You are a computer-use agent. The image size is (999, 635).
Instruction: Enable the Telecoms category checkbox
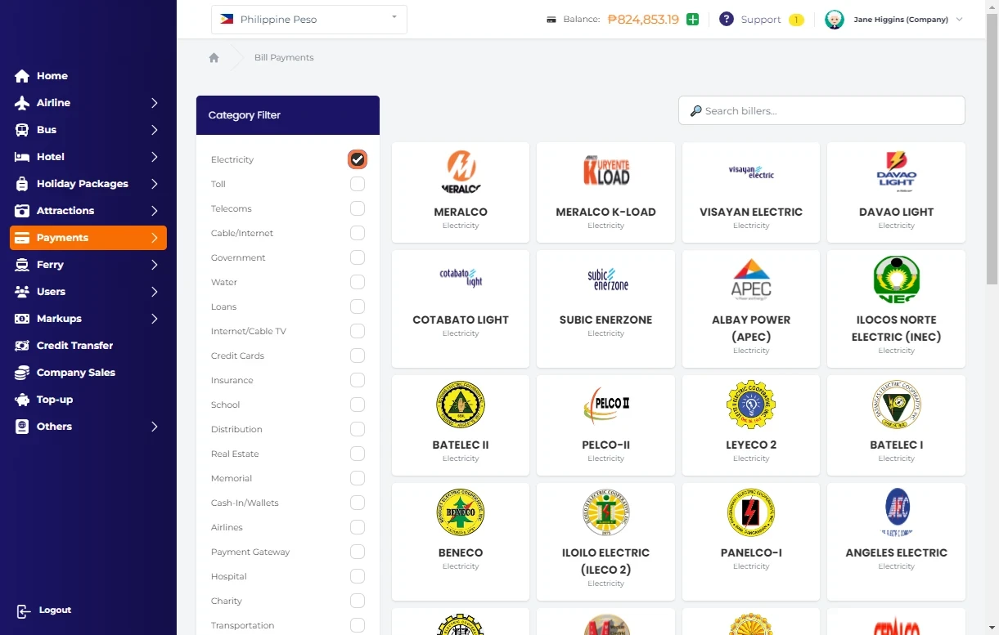[358, 208]
